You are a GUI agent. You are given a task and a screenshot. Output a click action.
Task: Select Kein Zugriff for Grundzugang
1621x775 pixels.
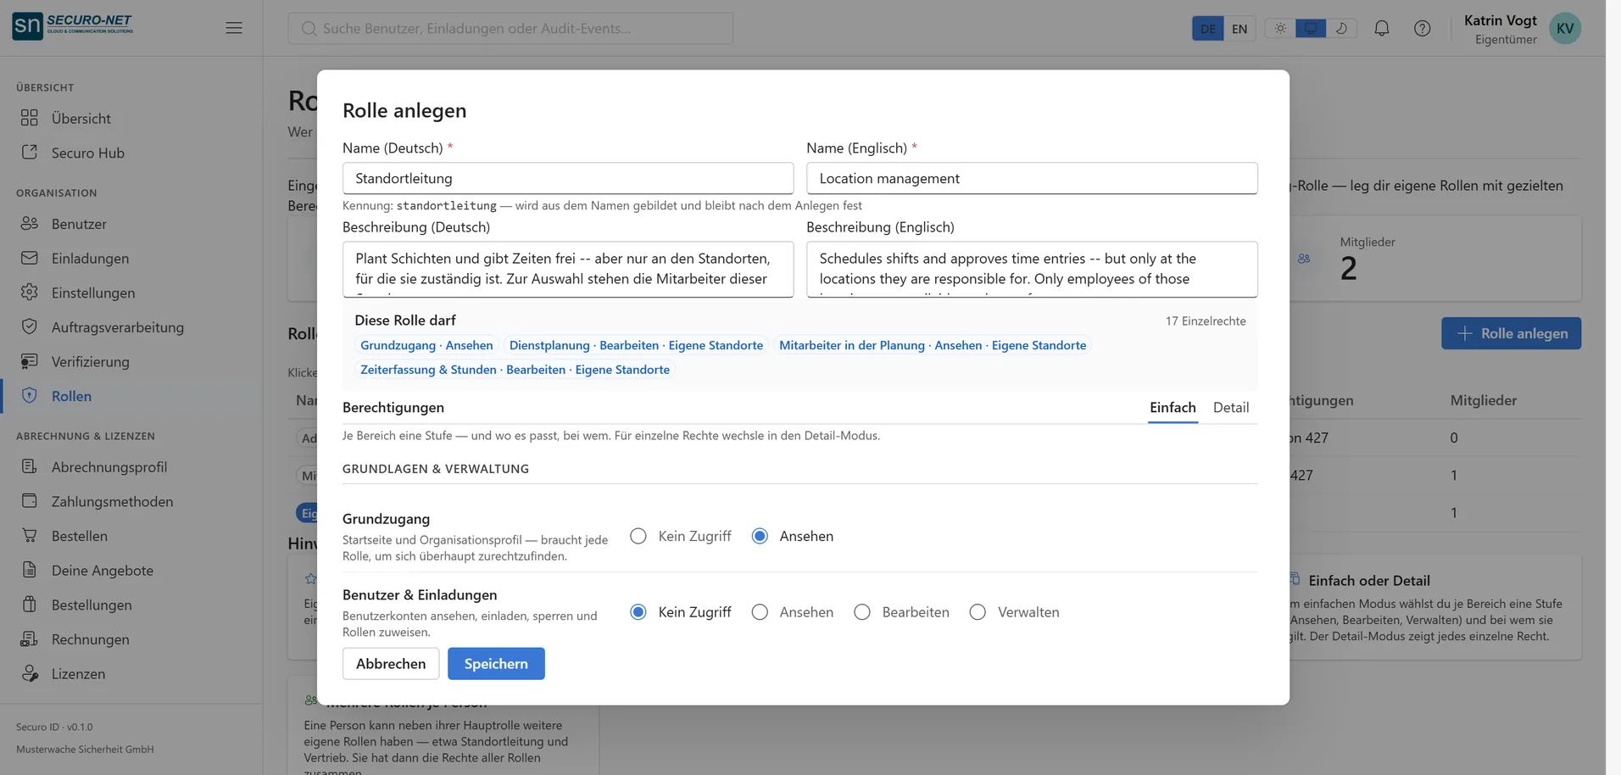[638, 536]
